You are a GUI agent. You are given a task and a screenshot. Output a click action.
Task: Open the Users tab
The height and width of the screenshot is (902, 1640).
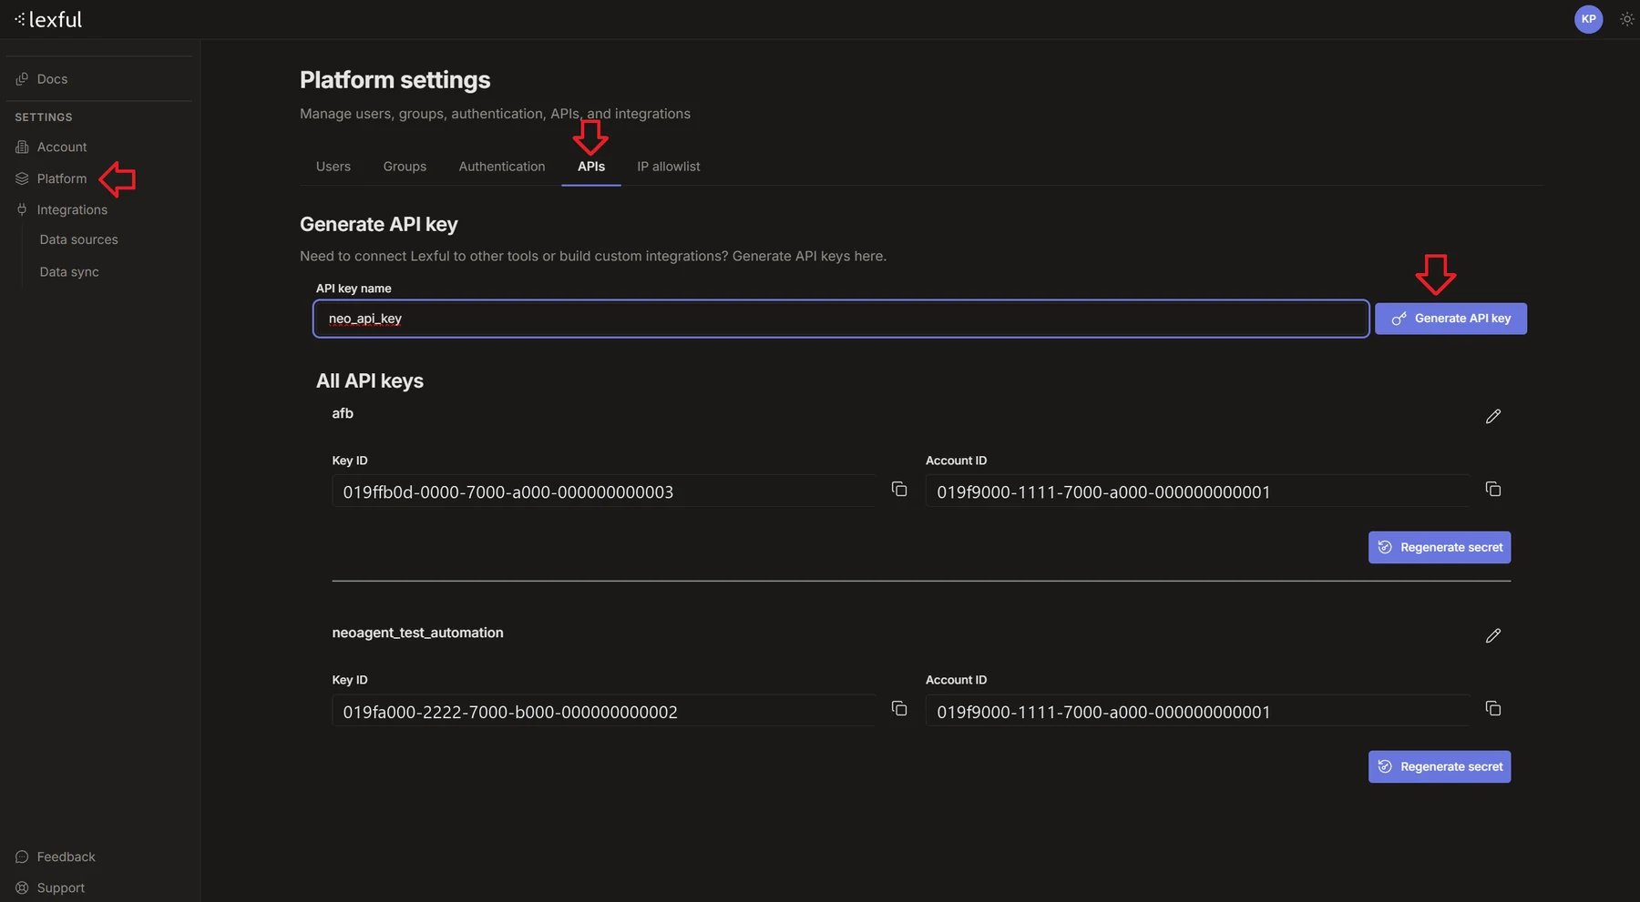(x=333, y=167)
